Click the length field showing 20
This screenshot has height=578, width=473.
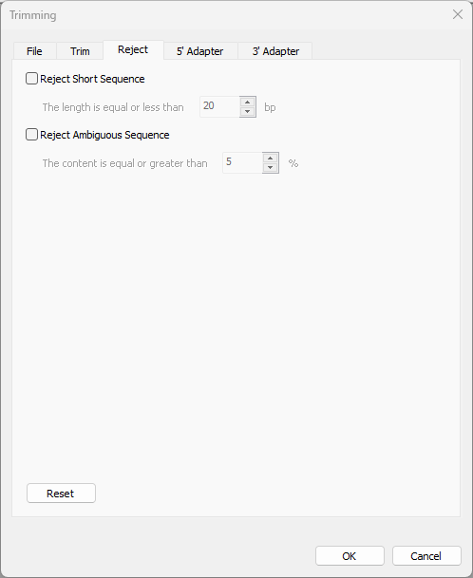coord(220,107)
